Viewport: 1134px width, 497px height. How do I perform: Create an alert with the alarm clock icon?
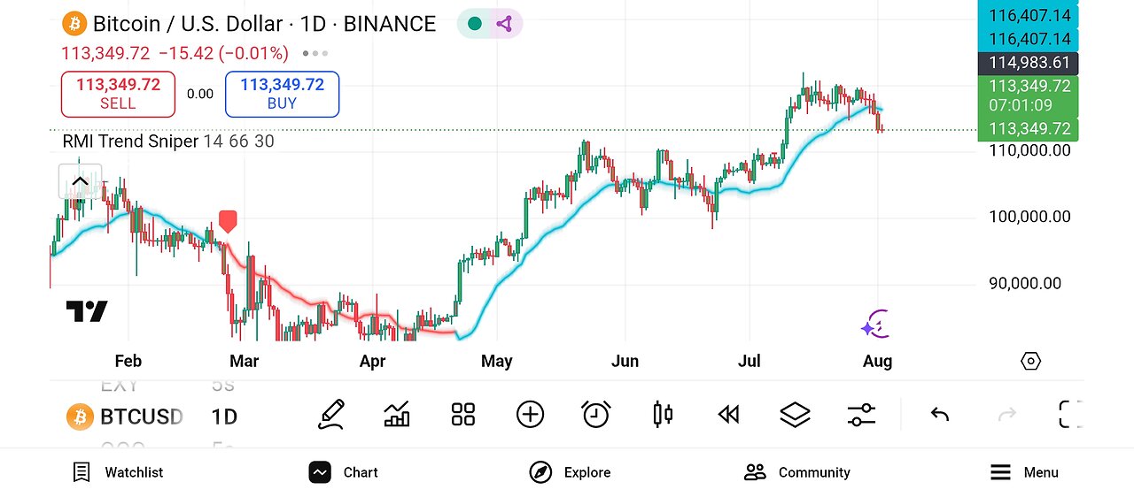pyautogui.click(x=596, y=414)
